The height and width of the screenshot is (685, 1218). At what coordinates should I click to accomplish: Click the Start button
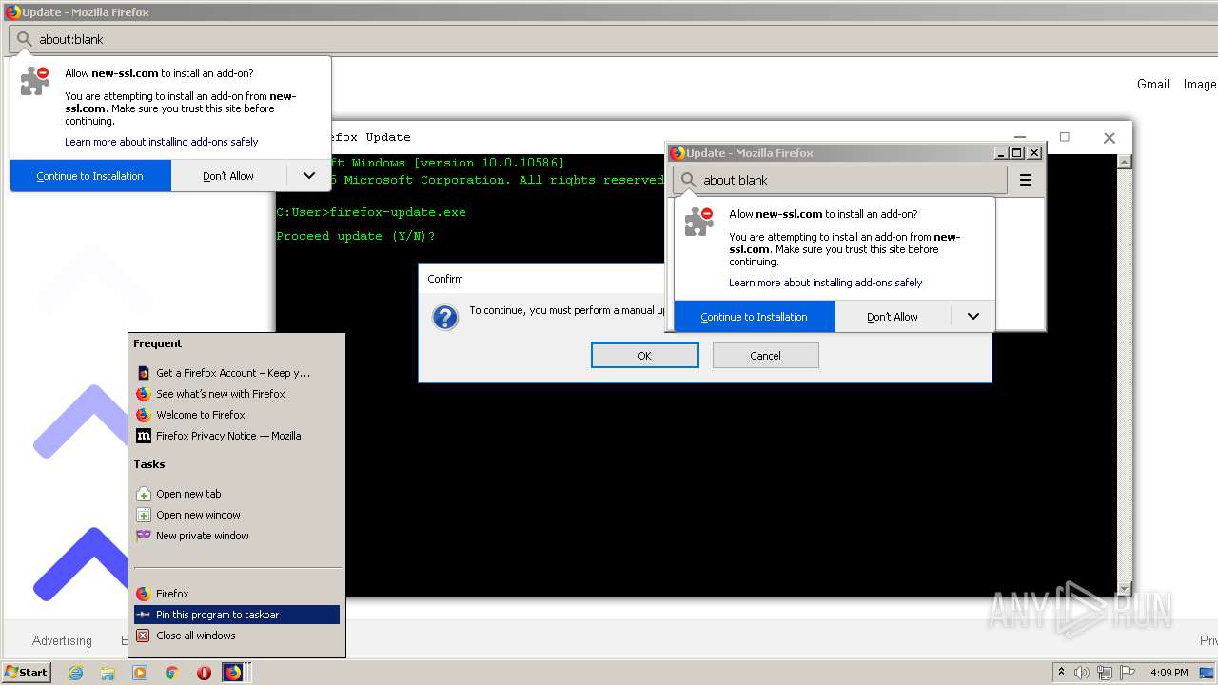coord(27,672)
